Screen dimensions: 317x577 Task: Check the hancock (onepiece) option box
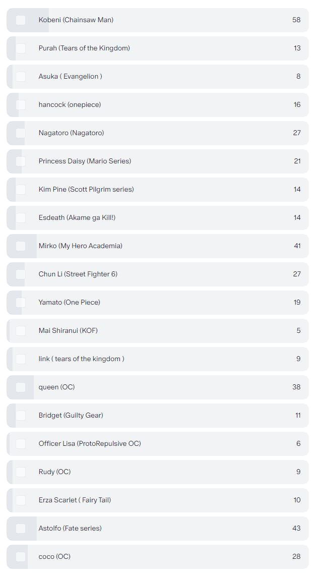pyautogui.click(x=21, y=105)
